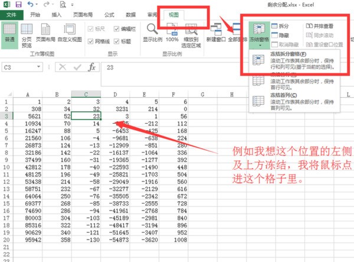Click cell containing 448
The image size is (354, 262).
click(x=173, y=167)
